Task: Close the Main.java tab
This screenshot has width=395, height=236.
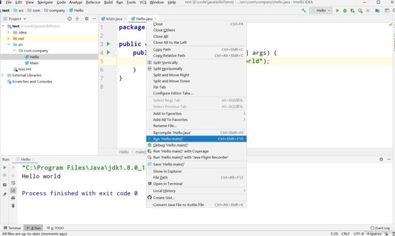Action: pos(125,19)
